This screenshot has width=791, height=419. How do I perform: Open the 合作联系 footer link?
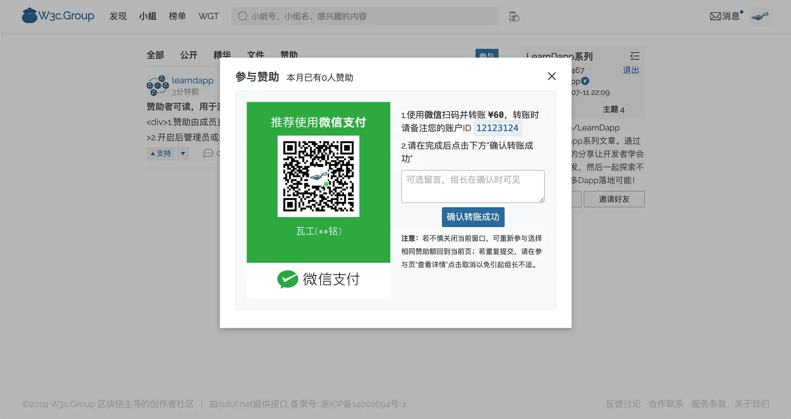(x=666, y=404)
